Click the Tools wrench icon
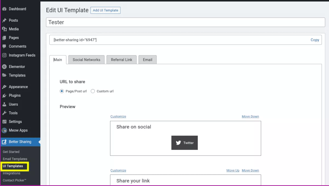 click(x=4, y=113)
